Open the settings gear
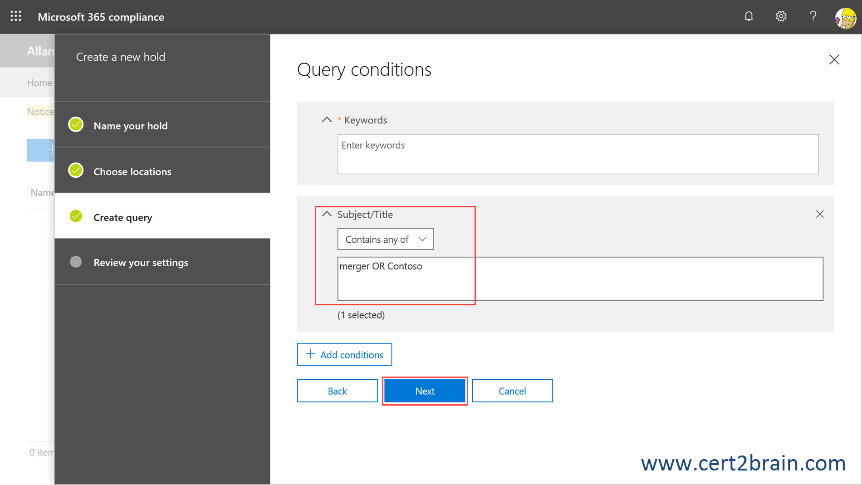This screenshot has width=862, height=485. [x=781, y=17]
